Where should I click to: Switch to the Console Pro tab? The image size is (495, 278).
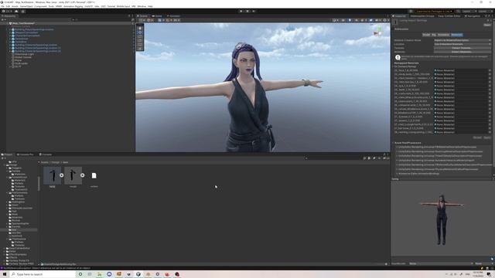tap(26, 154)
